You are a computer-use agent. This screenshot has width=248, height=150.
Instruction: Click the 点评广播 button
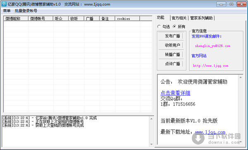click(x=171, y=64)
